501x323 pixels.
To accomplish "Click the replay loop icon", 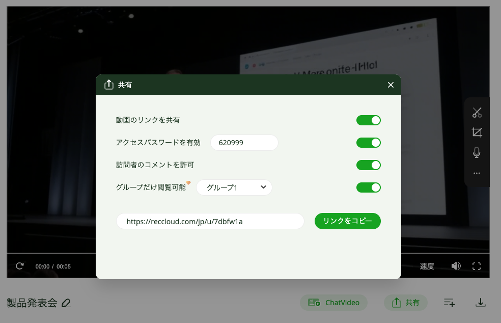I will (19, 265).
